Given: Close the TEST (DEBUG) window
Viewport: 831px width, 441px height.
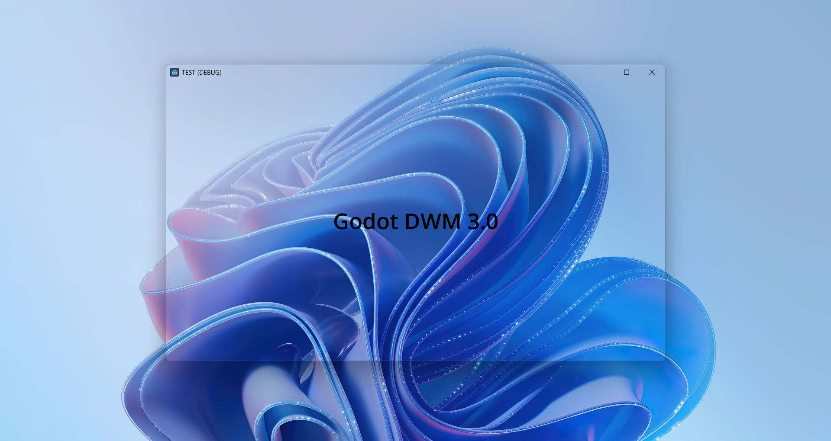Looking at the screenshot, I should click(x=652, y=72).
